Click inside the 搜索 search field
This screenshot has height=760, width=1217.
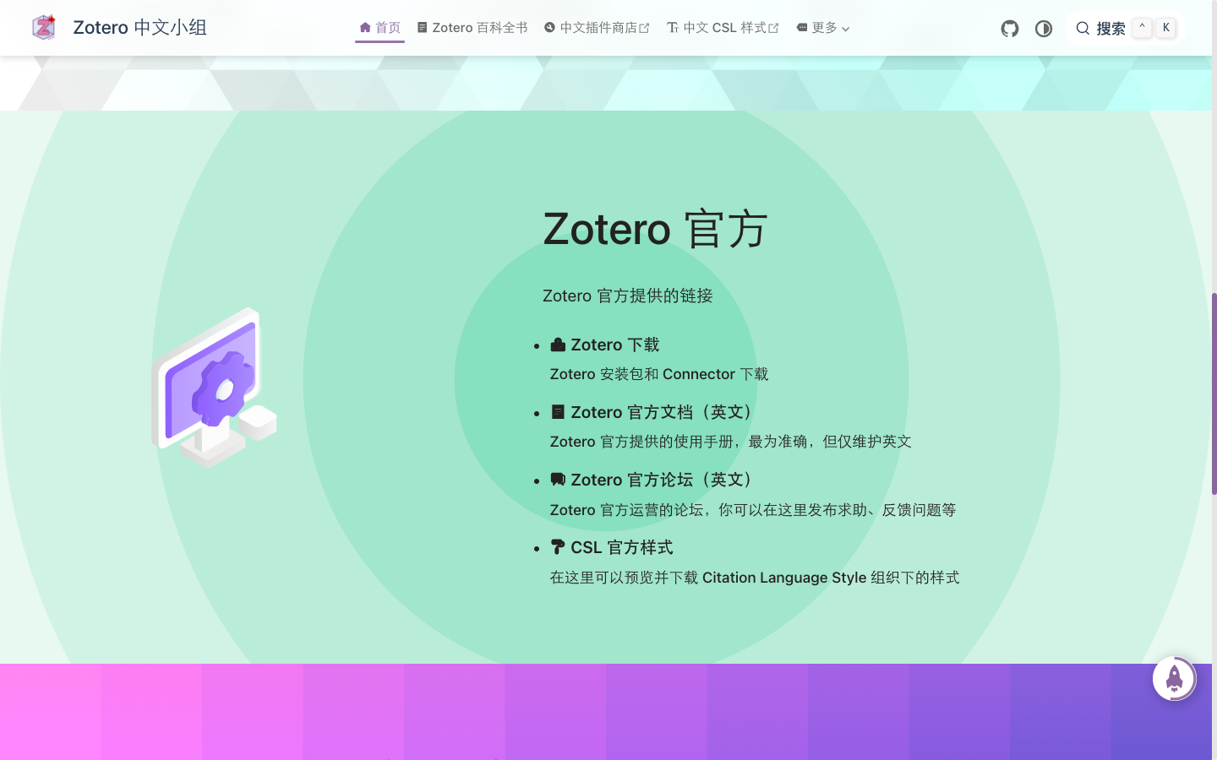click(x=1111, y=28)
